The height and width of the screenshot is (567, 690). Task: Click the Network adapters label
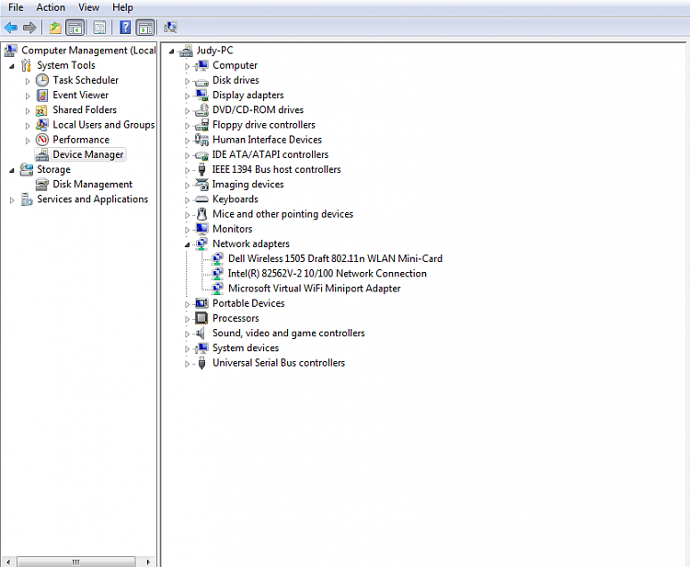pyautogui.click(x=251, y=244)
